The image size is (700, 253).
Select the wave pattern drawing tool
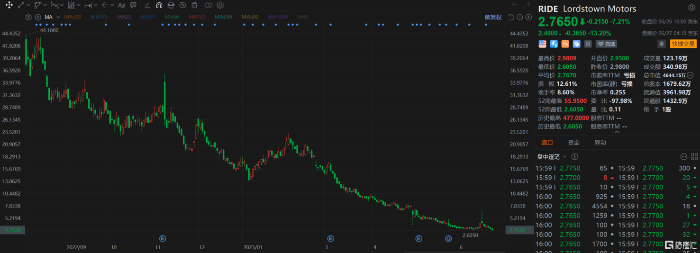point(54,5)
